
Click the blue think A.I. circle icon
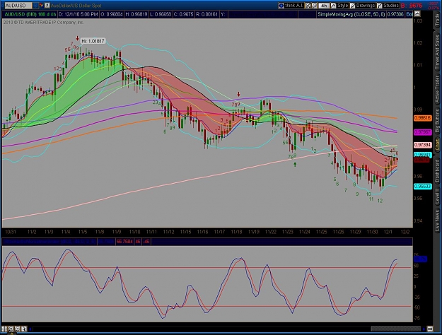[x=281, y=6]
